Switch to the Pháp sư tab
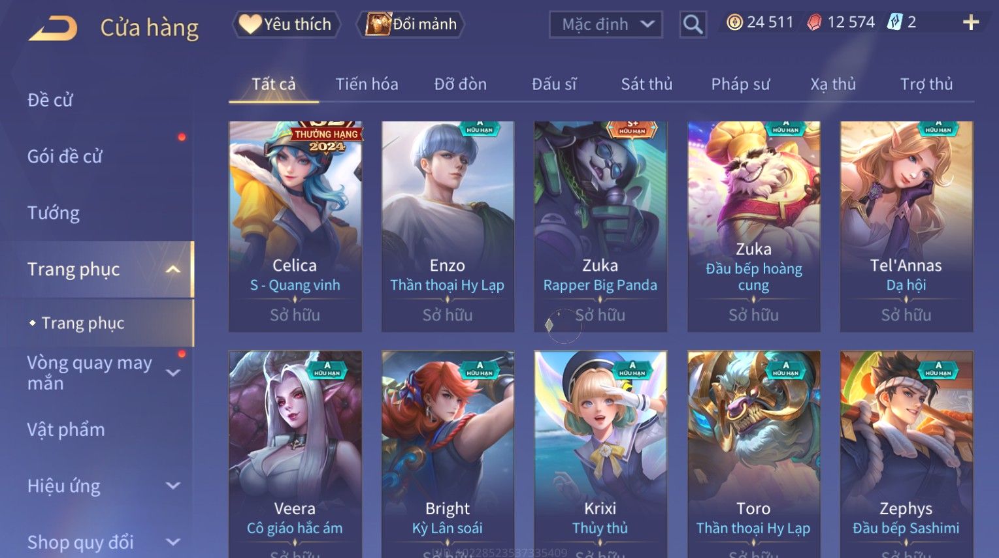This screenshot has width=999, height=558. point(740,84)
